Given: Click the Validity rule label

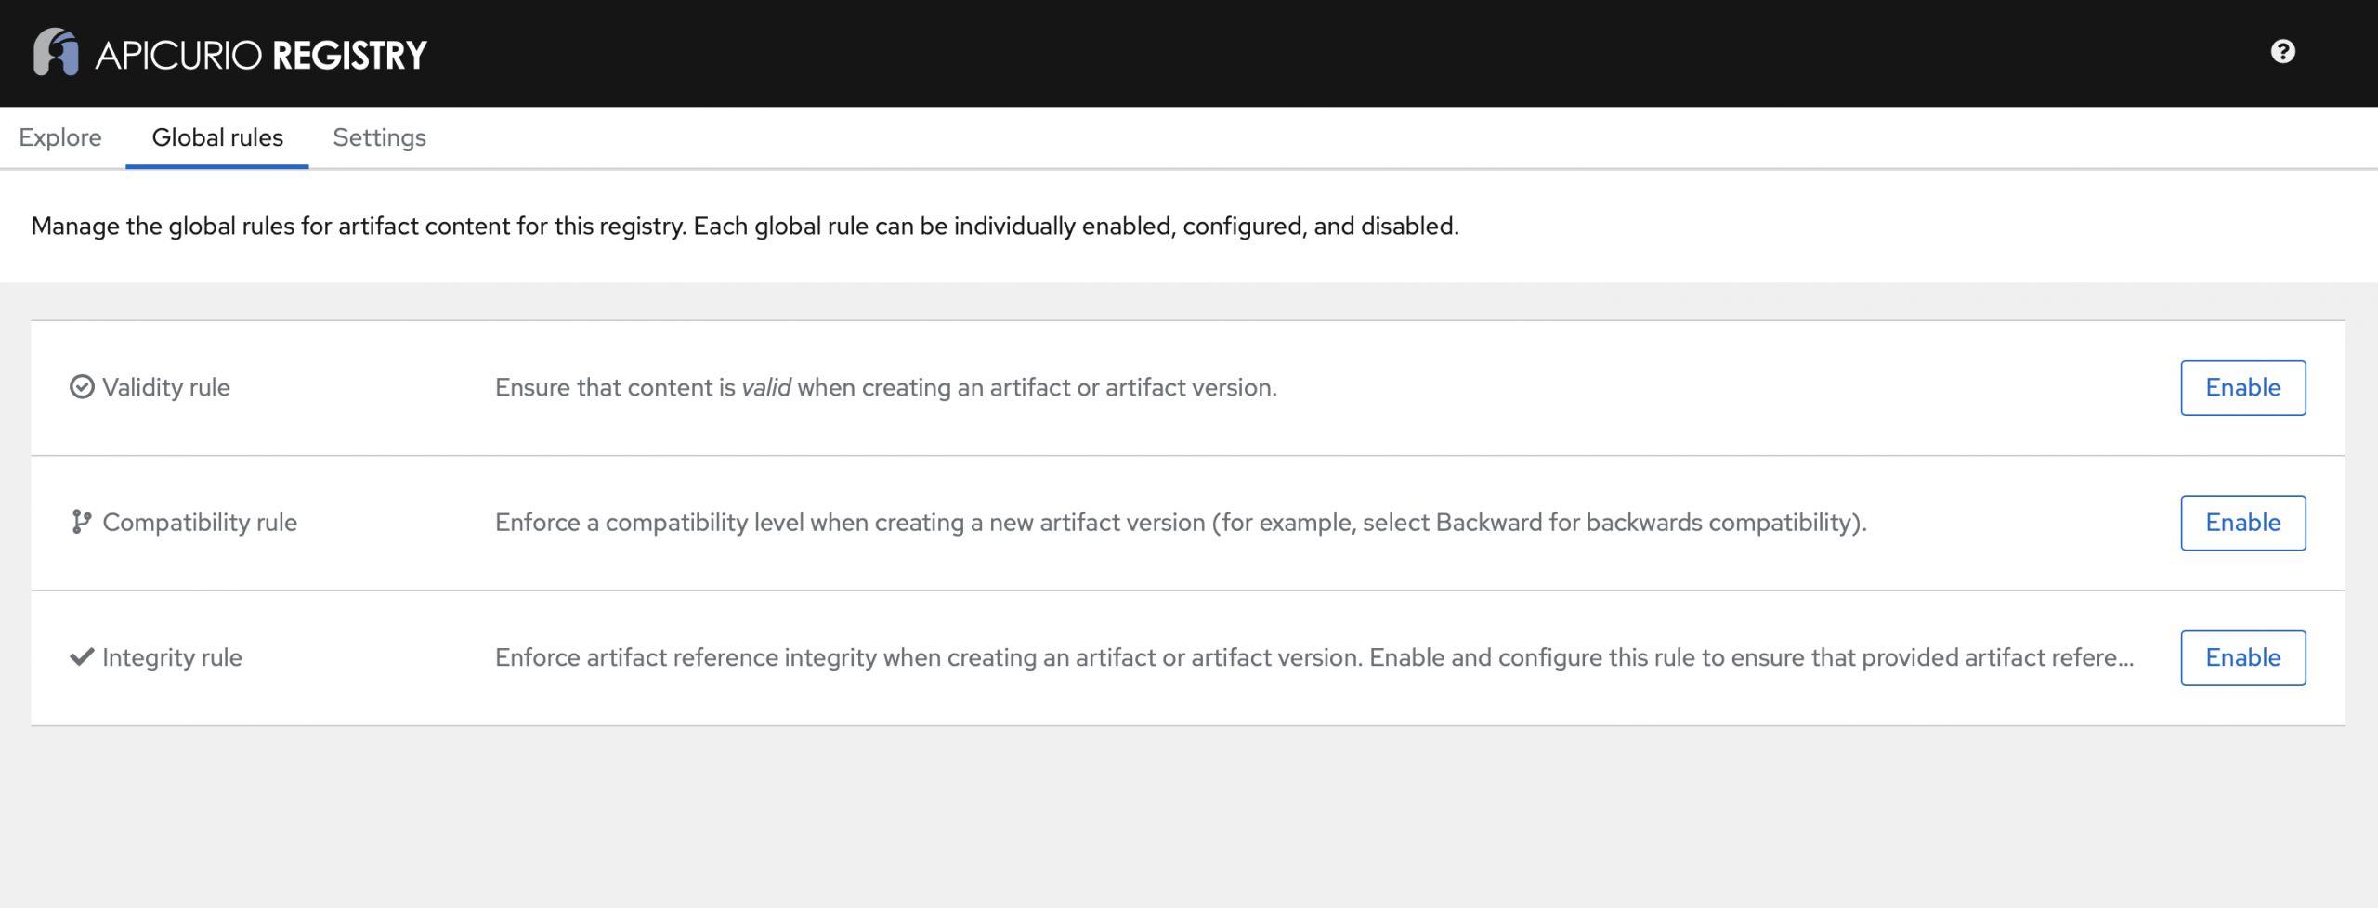Looking at the screenshot, I should 166,387.
